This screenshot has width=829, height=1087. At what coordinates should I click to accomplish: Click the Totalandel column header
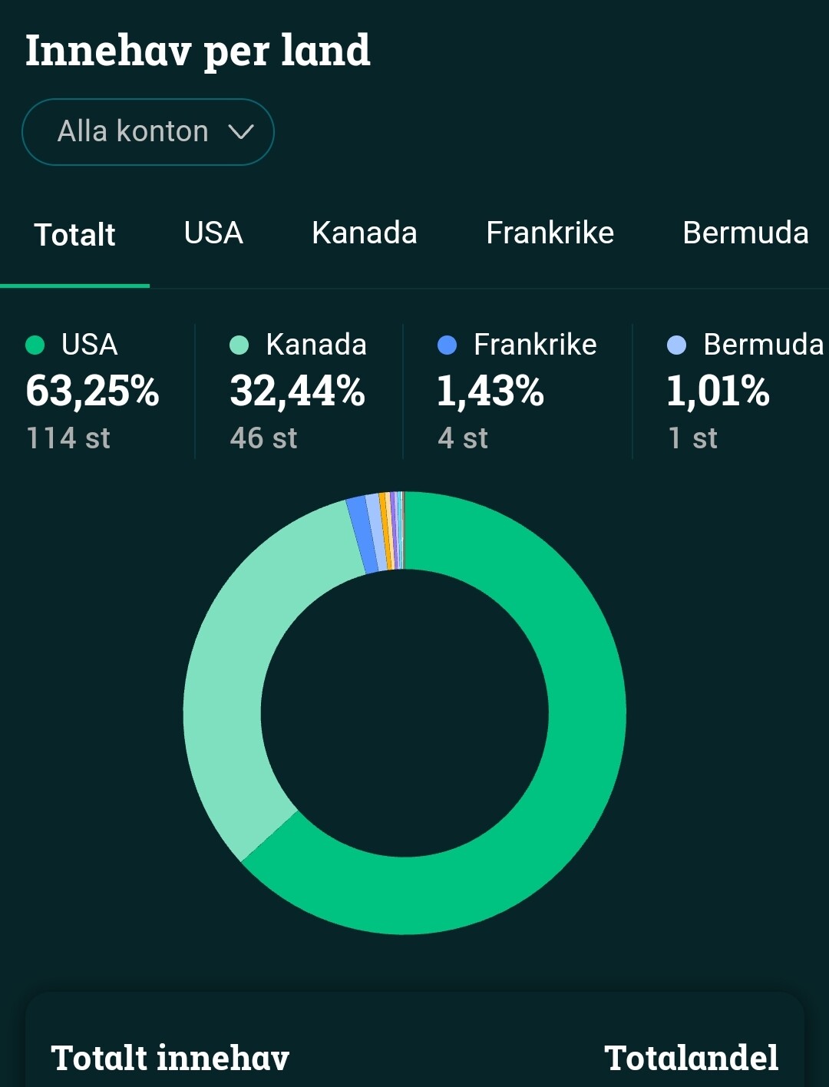(x=691, y=1058)
